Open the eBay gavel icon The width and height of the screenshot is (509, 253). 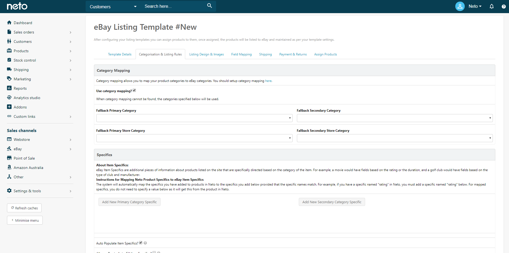pyautogui.click(x=9, y=149)
